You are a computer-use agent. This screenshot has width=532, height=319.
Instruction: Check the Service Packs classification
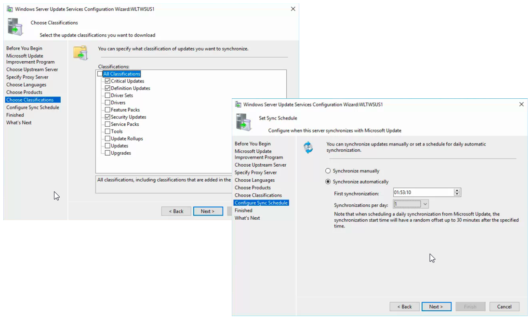pyautogui.click(x=107, y=124)
